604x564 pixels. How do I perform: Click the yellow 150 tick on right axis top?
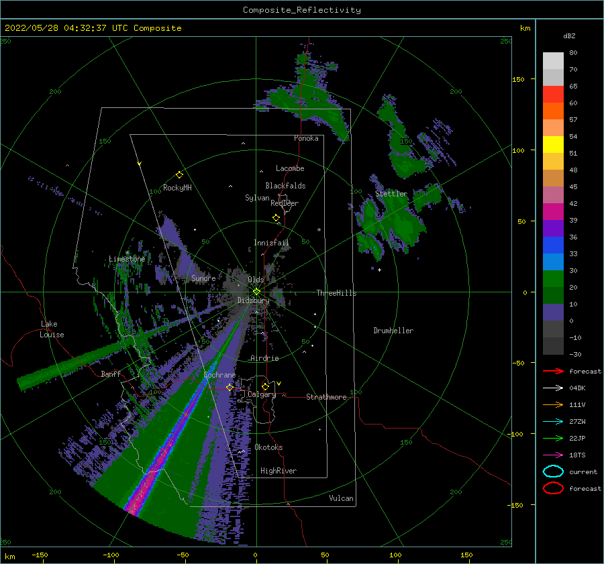coord(519,79)
